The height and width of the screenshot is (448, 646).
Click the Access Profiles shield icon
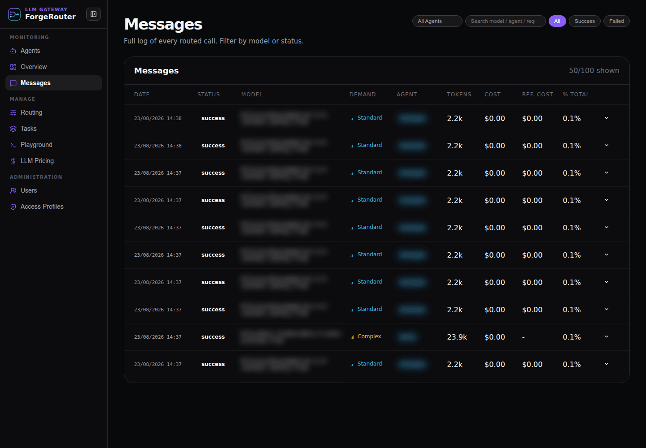click(x=13, y=207)
